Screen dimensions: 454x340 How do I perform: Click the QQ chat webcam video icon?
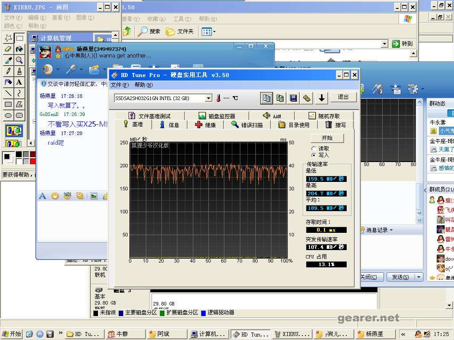47,70
